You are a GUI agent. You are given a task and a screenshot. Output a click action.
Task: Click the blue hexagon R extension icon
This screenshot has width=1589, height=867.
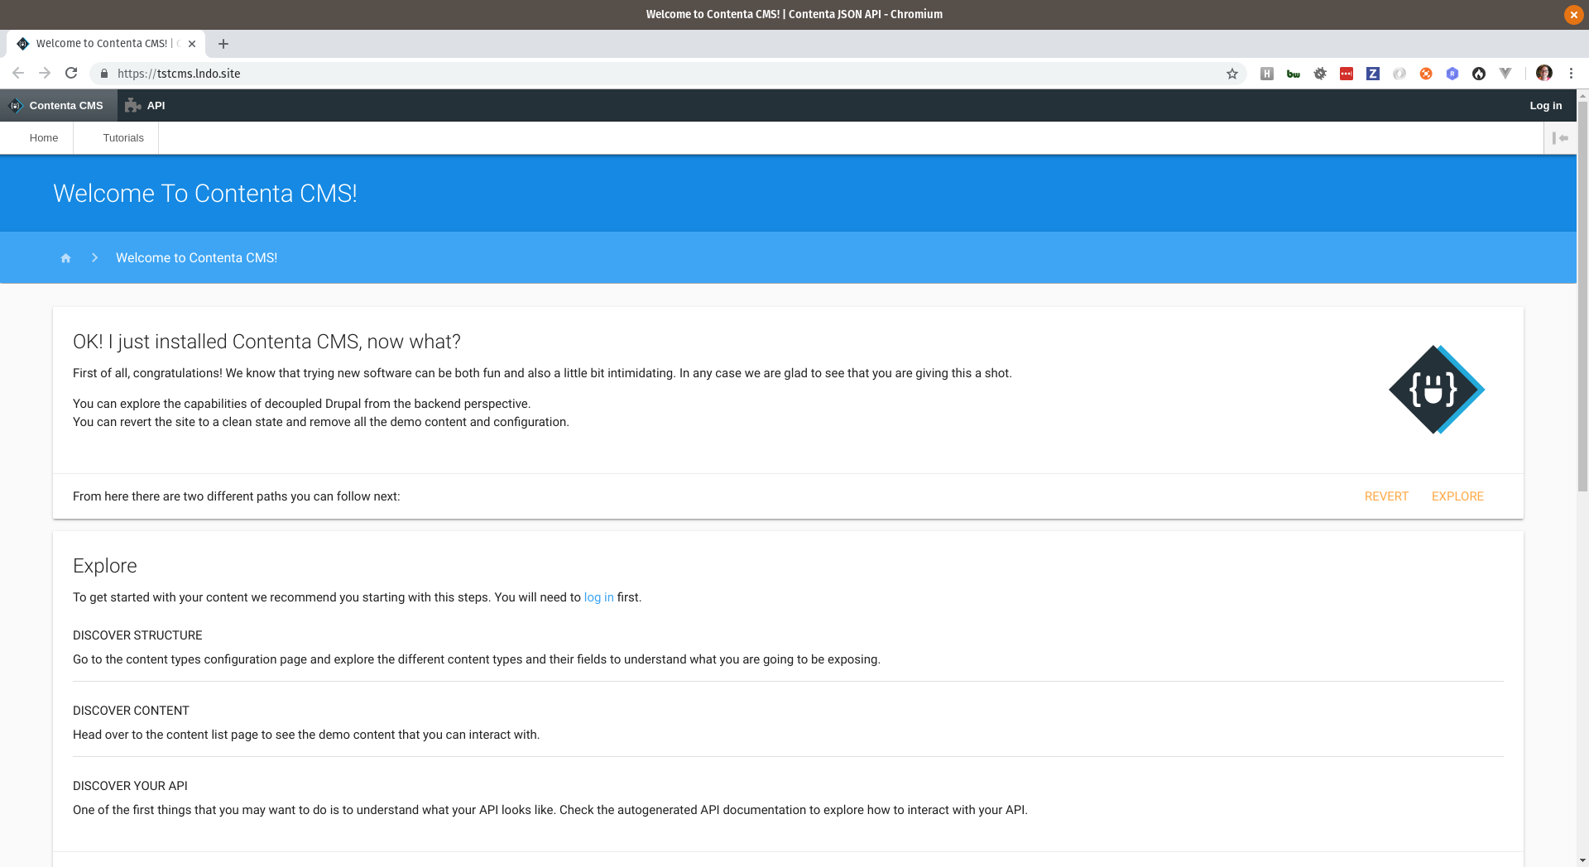(x=1452, y=74)
